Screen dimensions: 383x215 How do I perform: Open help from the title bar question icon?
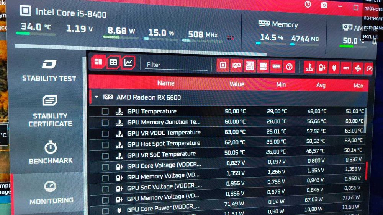(308, 4)
